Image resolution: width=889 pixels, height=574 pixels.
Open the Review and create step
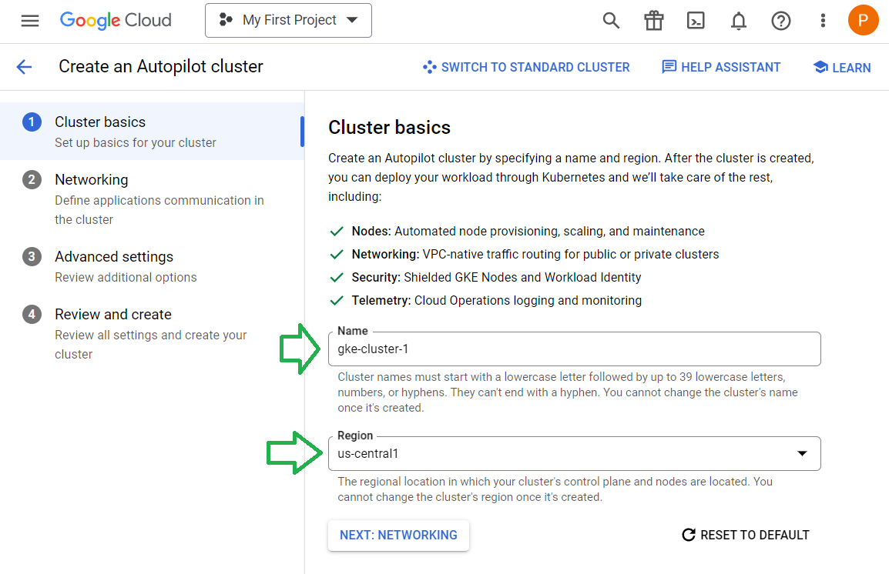pos(113,315)
